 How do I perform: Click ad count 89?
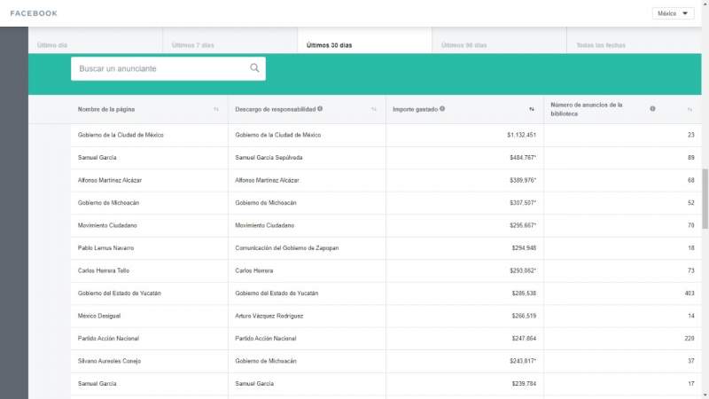(x=691, y=158)
